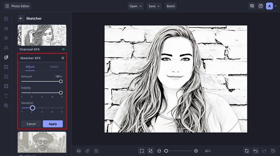Open the Open dropdown menu
Image resolution: width=280 pixels, height=156 pixels.
pyautogui.click(x=135, y=6)
